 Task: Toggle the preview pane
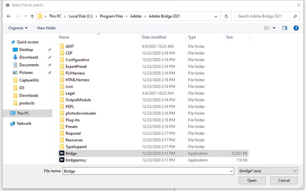[x=285, y=28]
